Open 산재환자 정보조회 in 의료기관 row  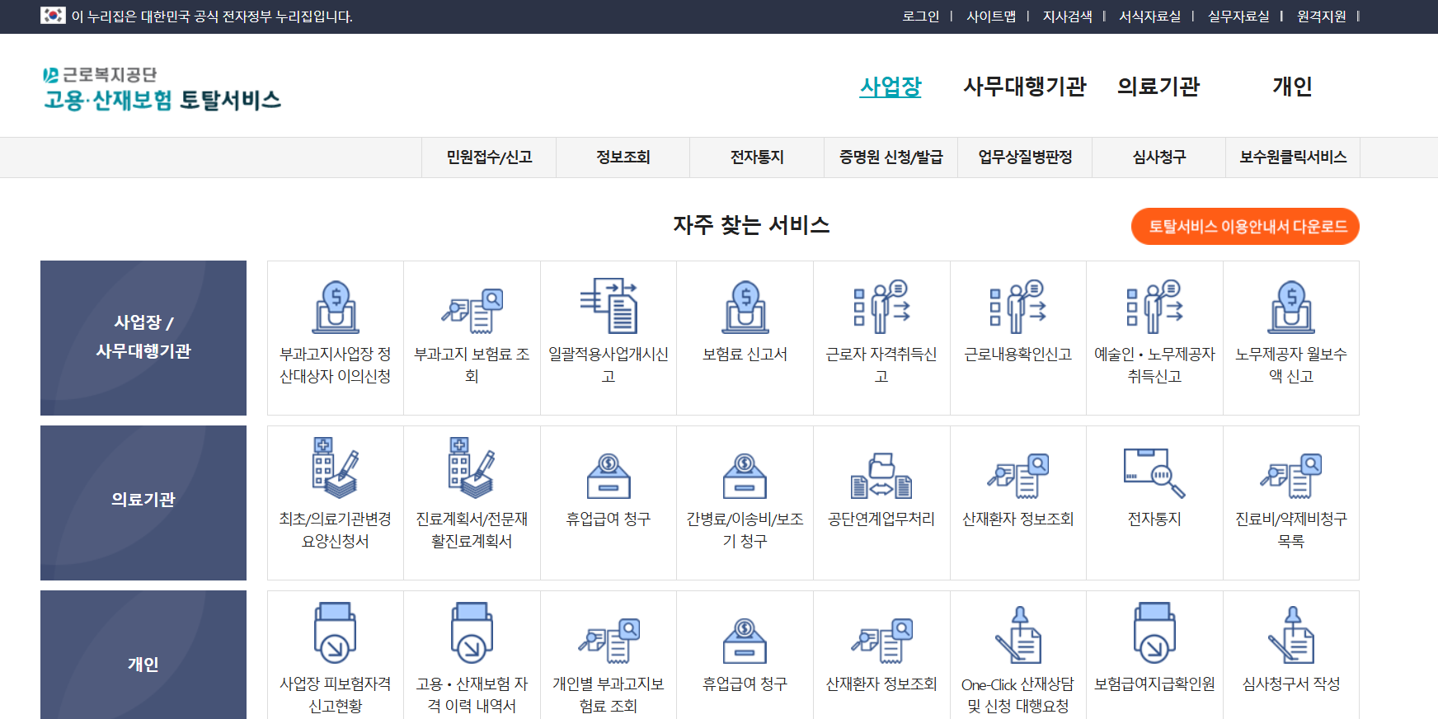pyautogui.click(x=1018, y=476)
